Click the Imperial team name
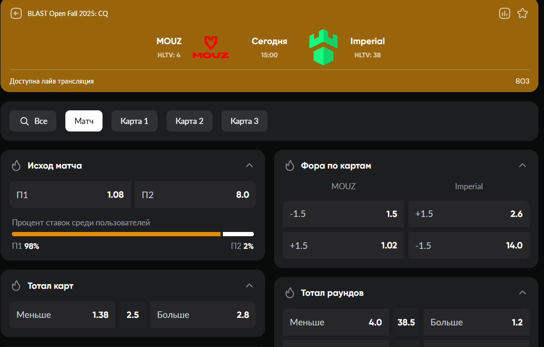 (367, 41)
